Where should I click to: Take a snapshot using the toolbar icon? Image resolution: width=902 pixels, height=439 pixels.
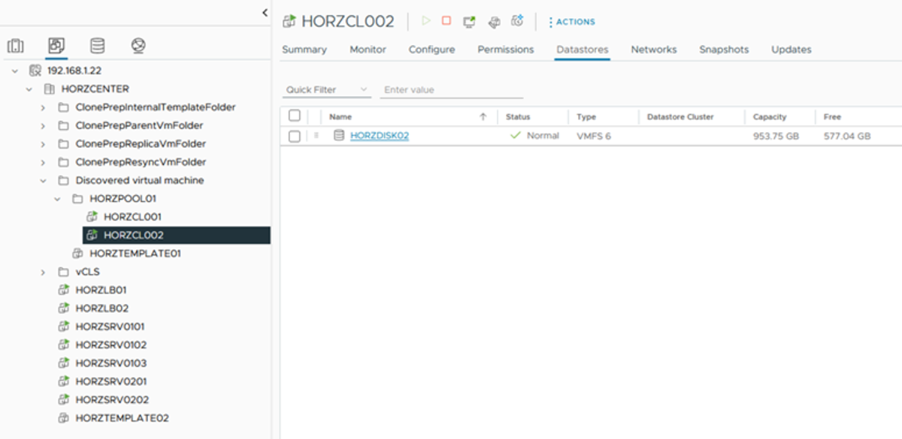pos(517,22)
